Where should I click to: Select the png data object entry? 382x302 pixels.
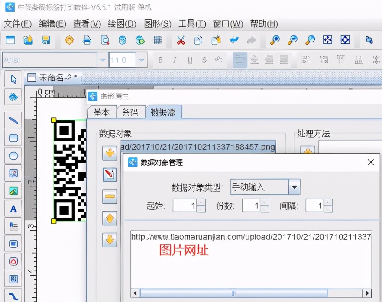coord(198,147)
